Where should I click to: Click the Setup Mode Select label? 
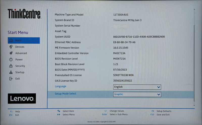[65, 94]
